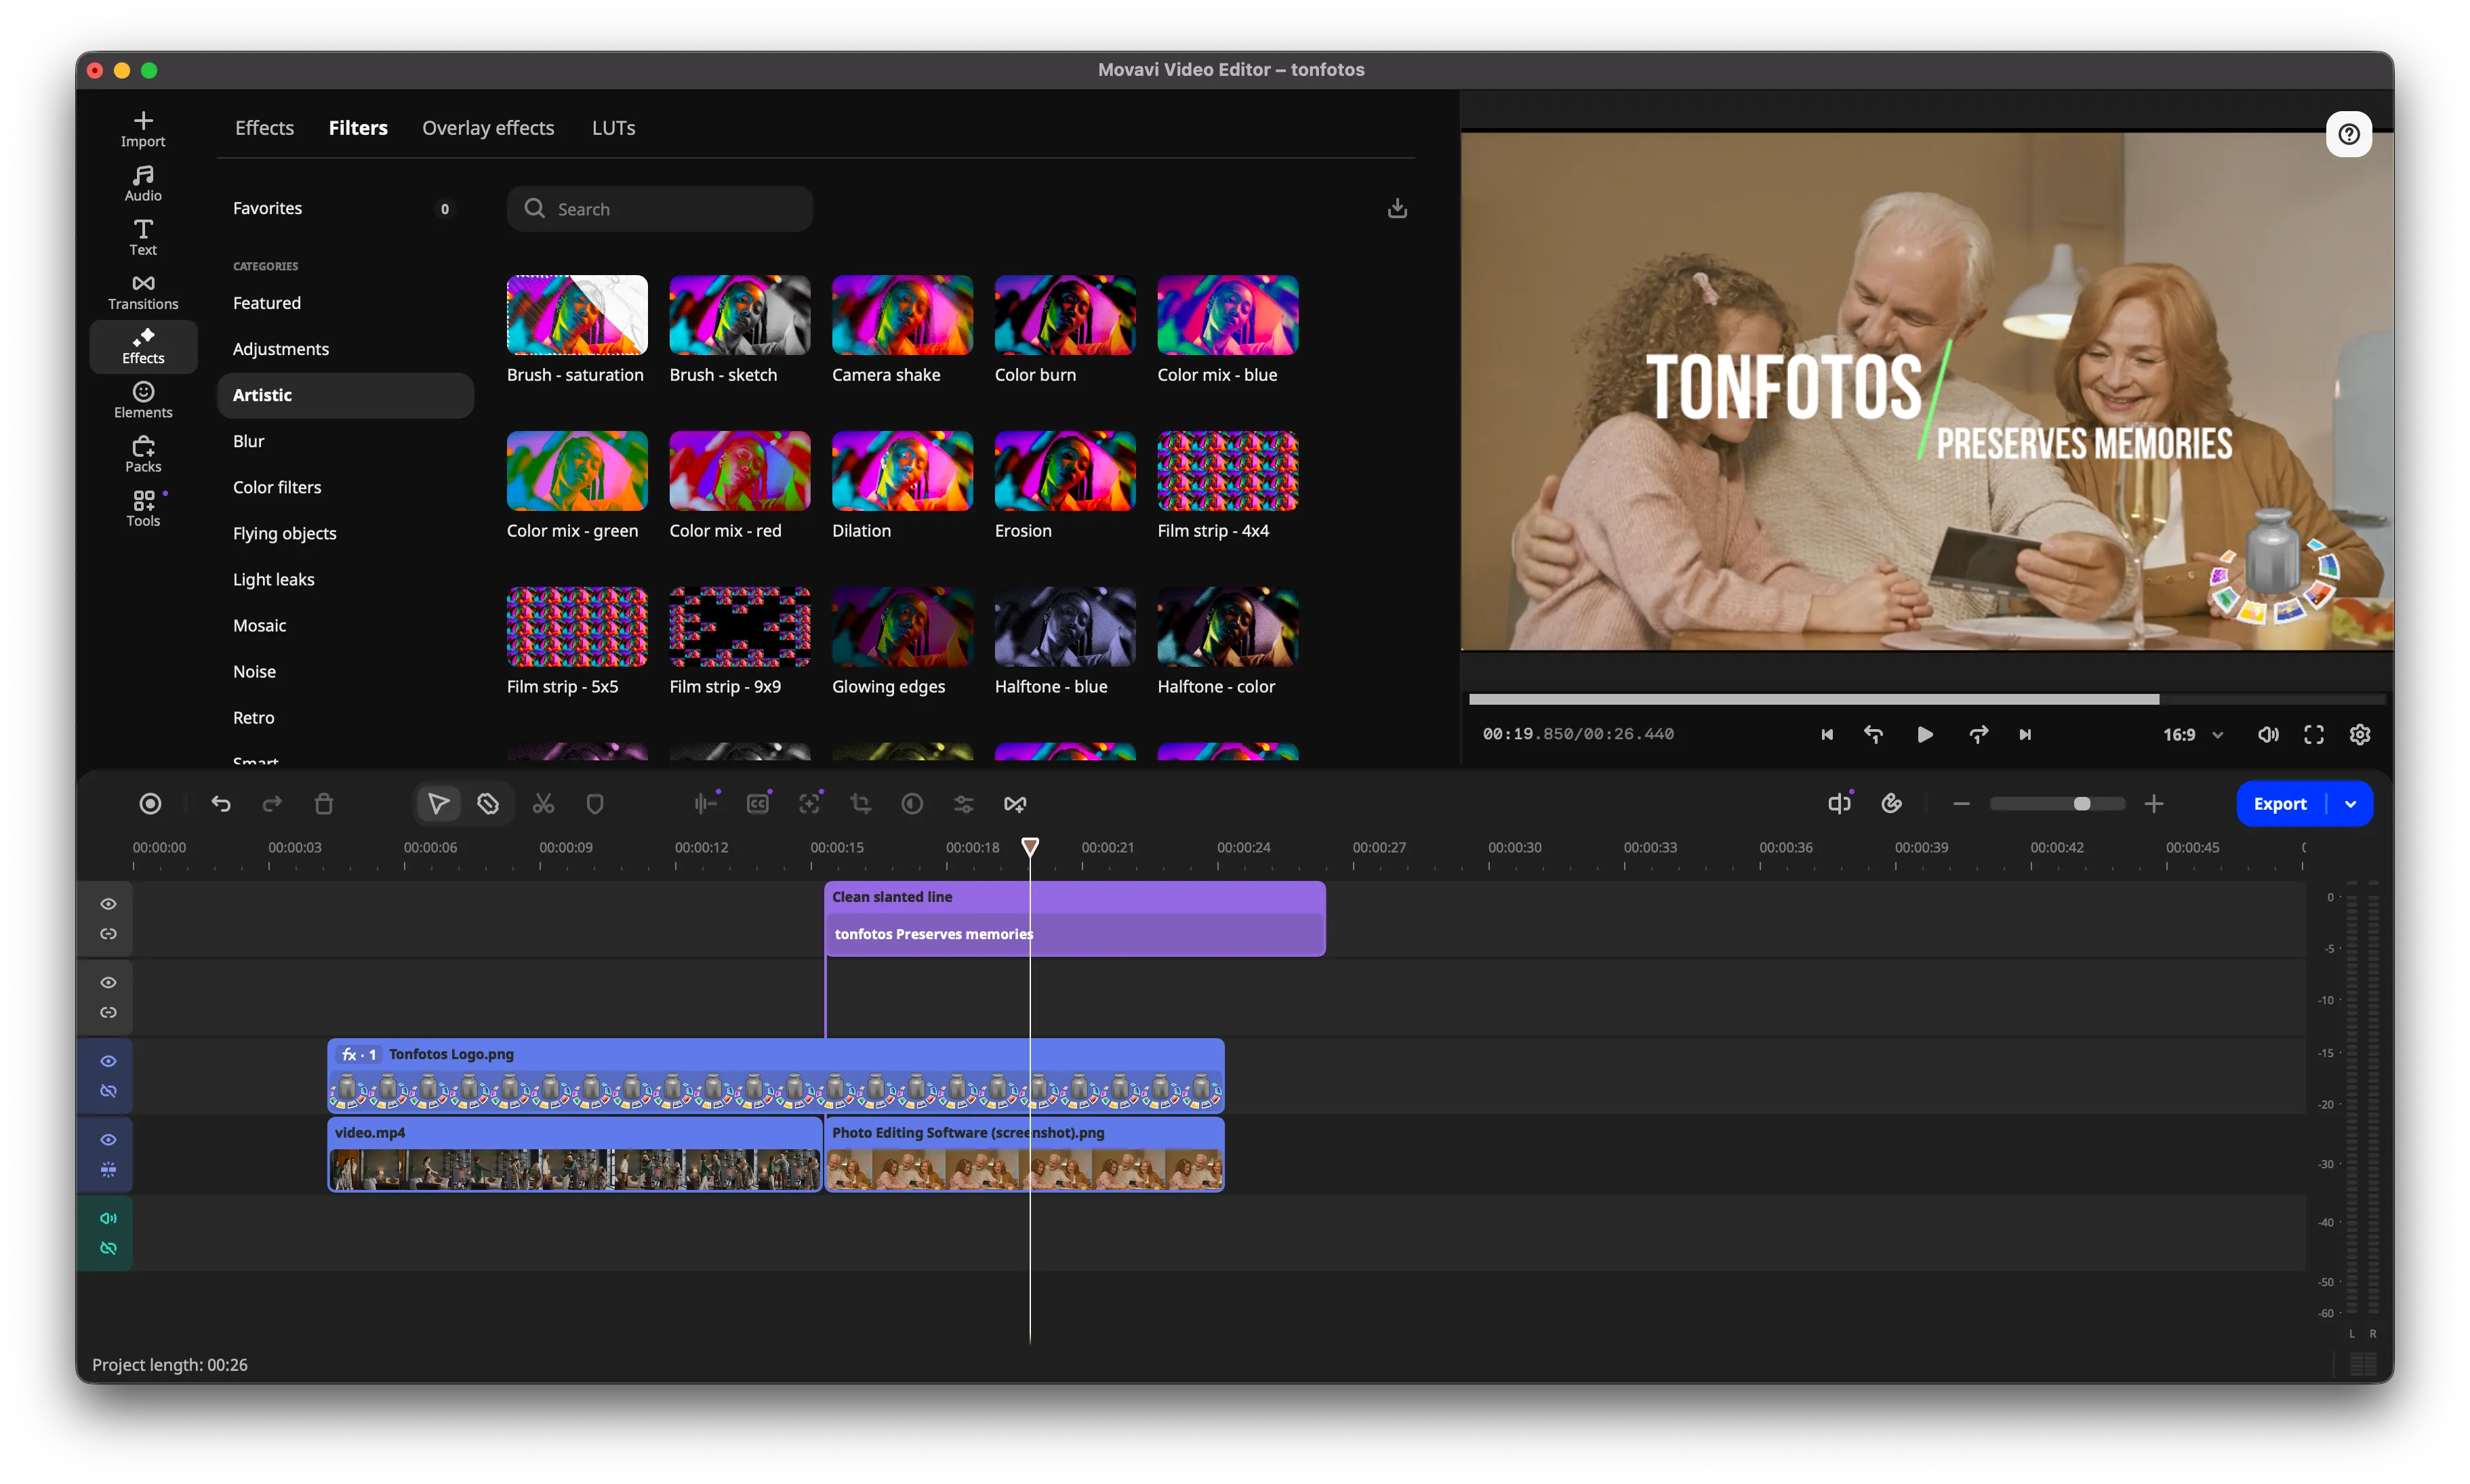The width and height of the screenshot is (2470, 1484).
Task: Open the crop and rotate tool
Action: click(x=861, y=804)
